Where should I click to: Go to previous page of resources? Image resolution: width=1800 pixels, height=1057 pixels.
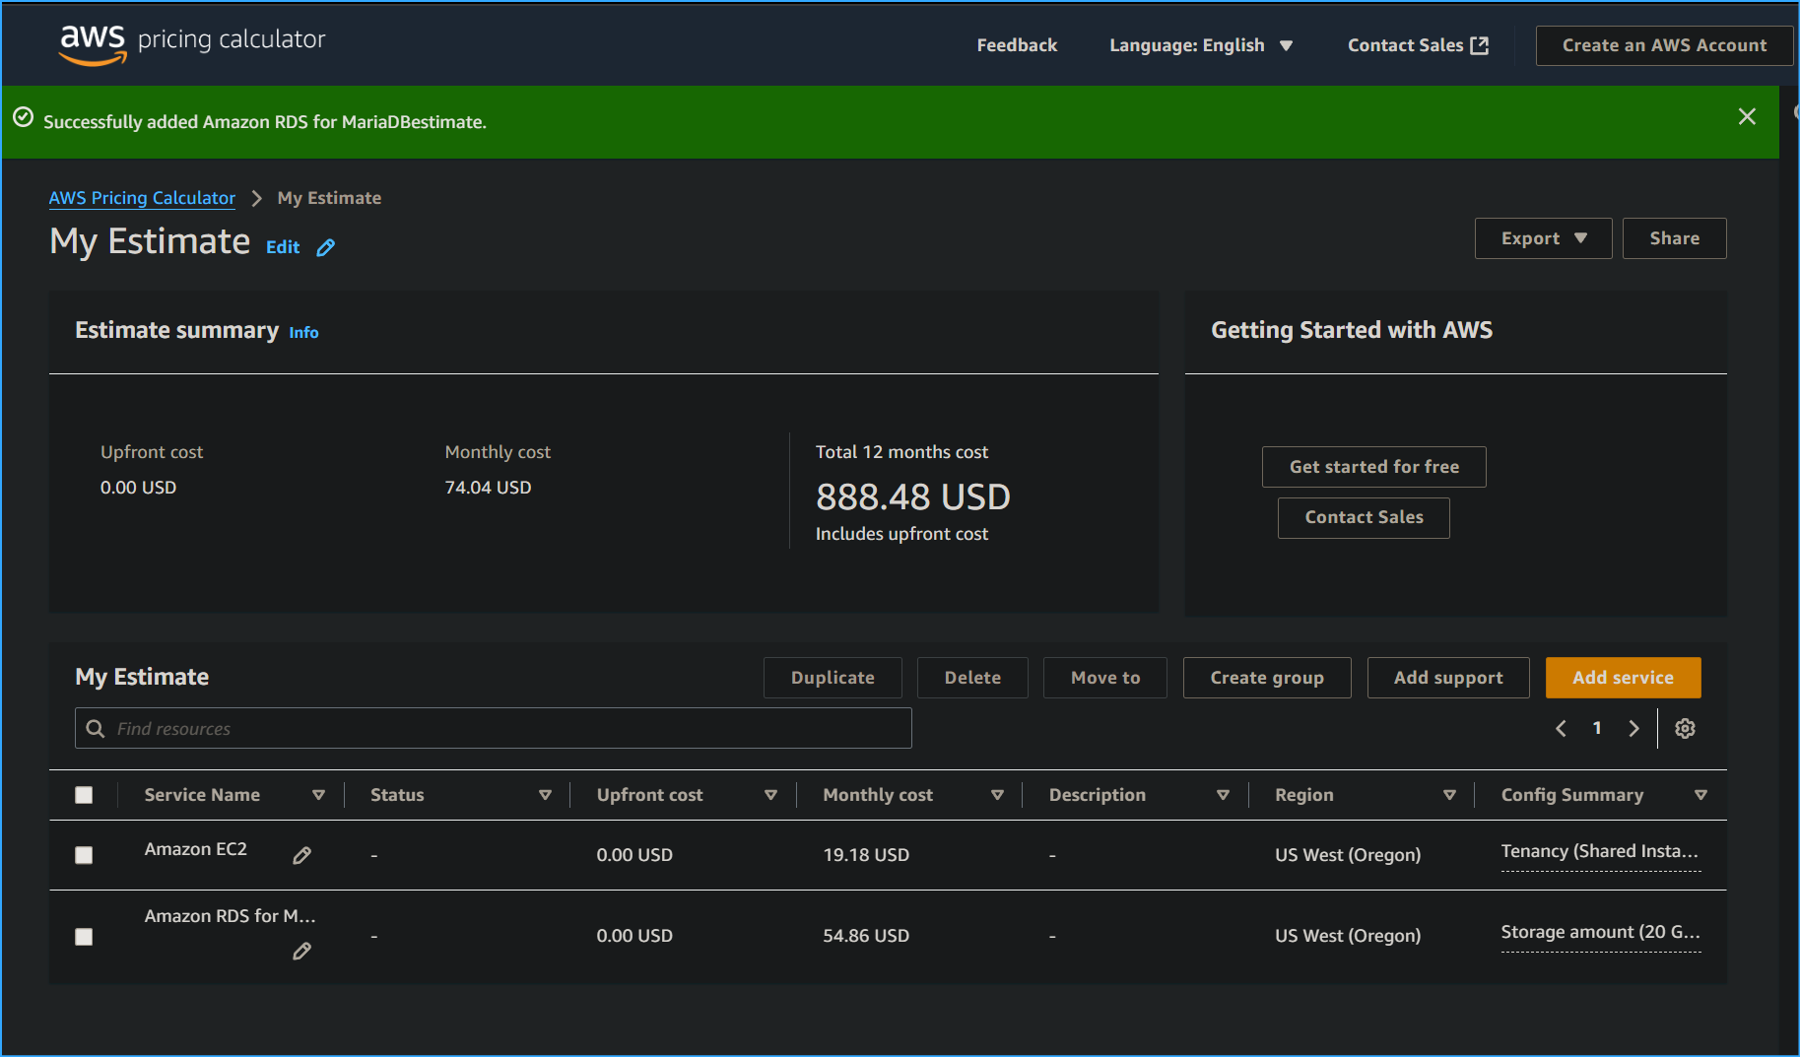[x=1561, y=728]
